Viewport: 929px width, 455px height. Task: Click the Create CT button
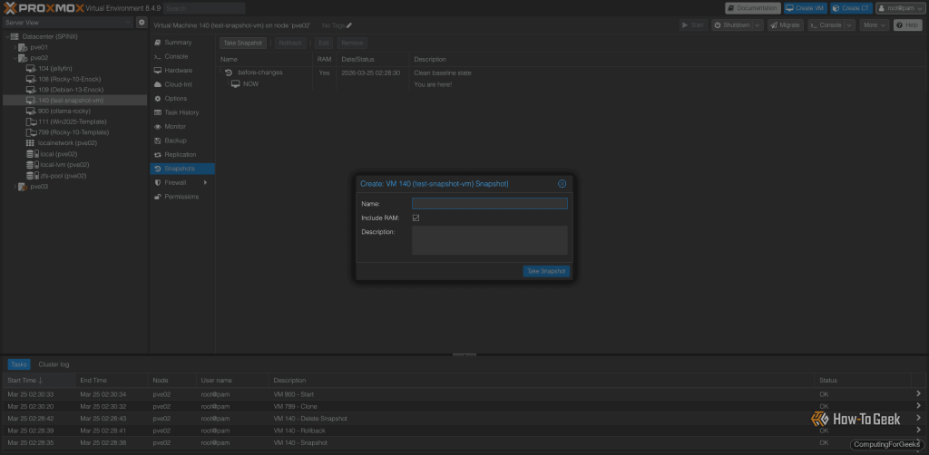[x=851, y=8]
